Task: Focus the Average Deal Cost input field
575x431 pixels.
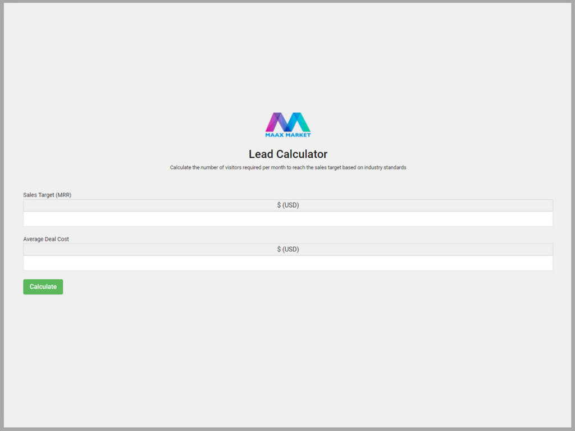Action: (x=287, y=263)
